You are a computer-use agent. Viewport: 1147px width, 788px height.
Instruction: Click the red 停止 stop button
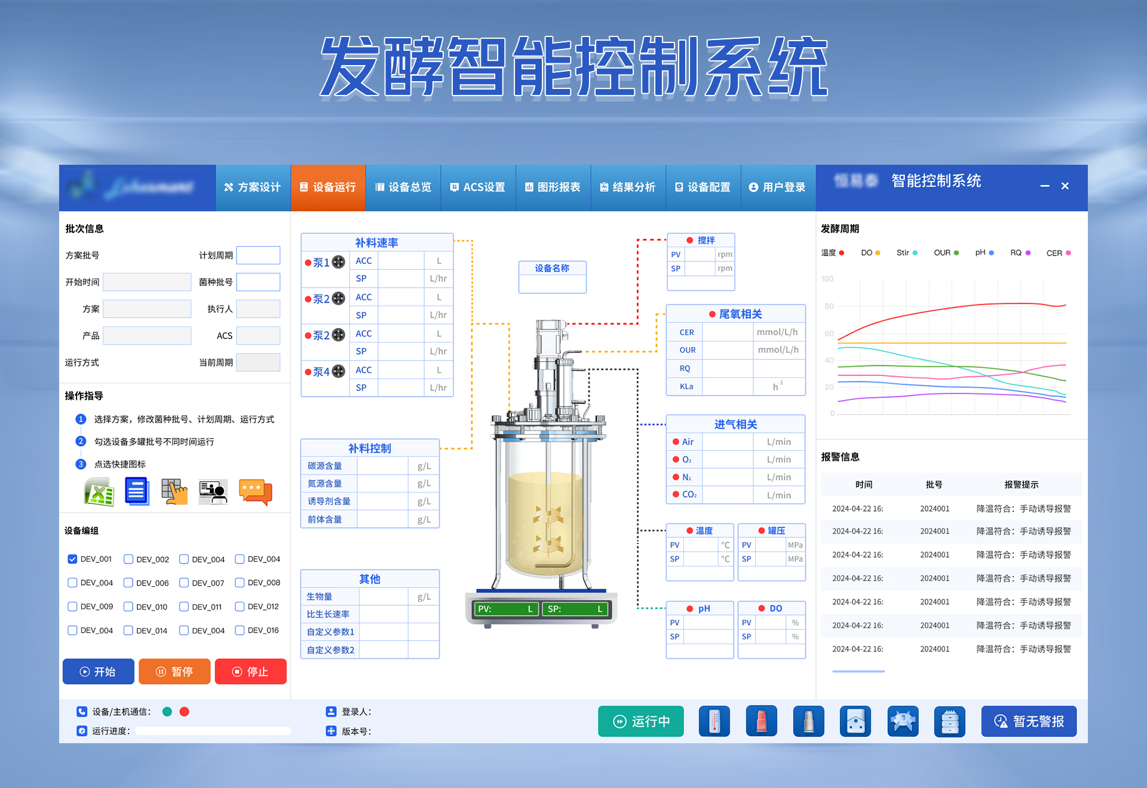(250, 672)
